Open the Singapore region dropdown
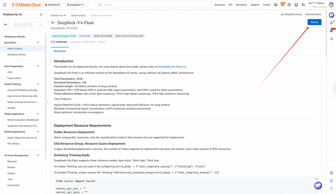The image size is (336, 194). pyautogui.click(x=75, y=5)
